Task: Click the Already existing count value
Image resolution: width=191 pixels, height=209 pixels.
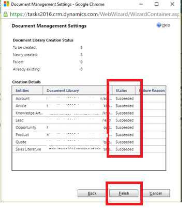Action: (x=81, y=69)
